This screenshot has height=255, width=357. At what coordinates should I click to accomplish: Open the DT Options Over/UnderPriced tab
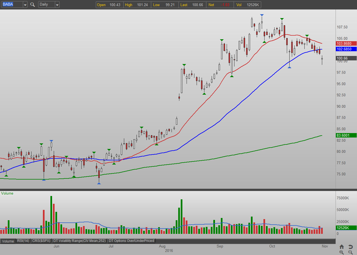tap(131, 241)
